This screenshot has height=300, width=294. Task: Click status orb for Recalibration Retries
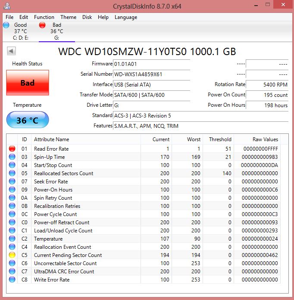click(12, 206)
